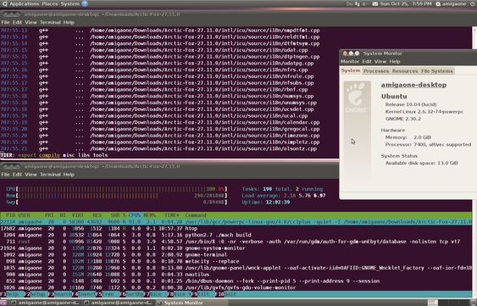Expand the System menu in top panel
Screen dimensions: 477x306
(x=70, y=4)
